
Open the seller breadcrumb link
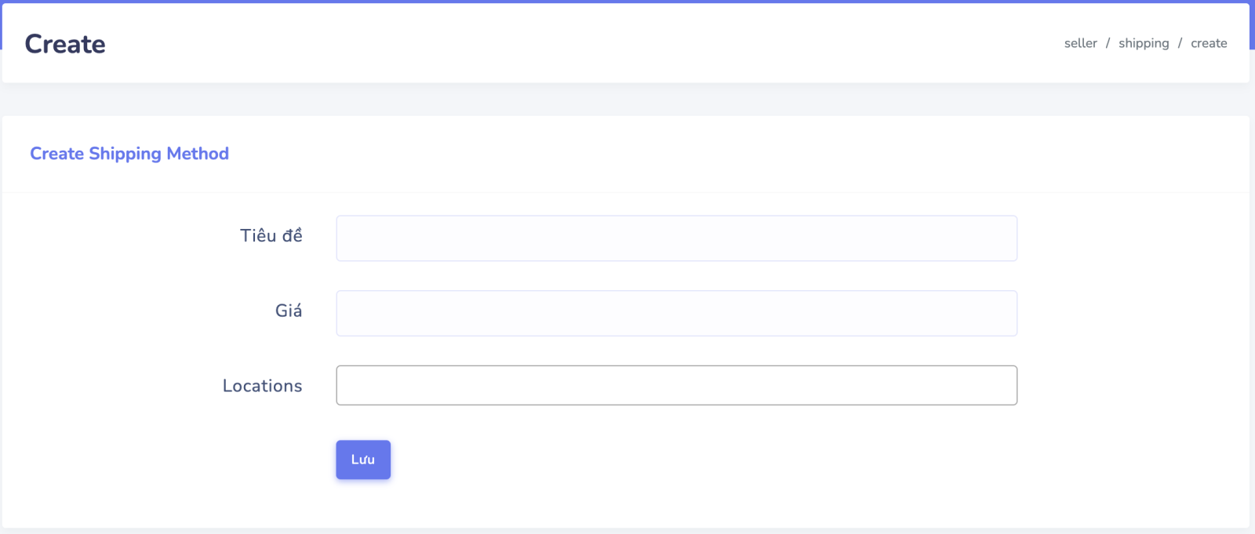point(1080,43)
